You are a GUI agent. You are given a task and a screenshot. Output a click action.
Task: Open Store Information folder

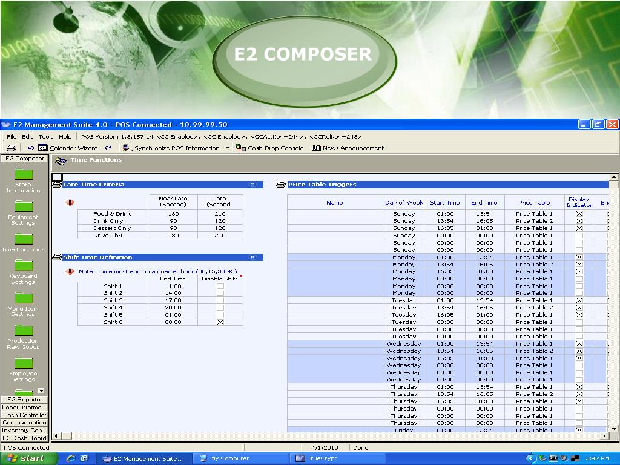pos(24,180)
